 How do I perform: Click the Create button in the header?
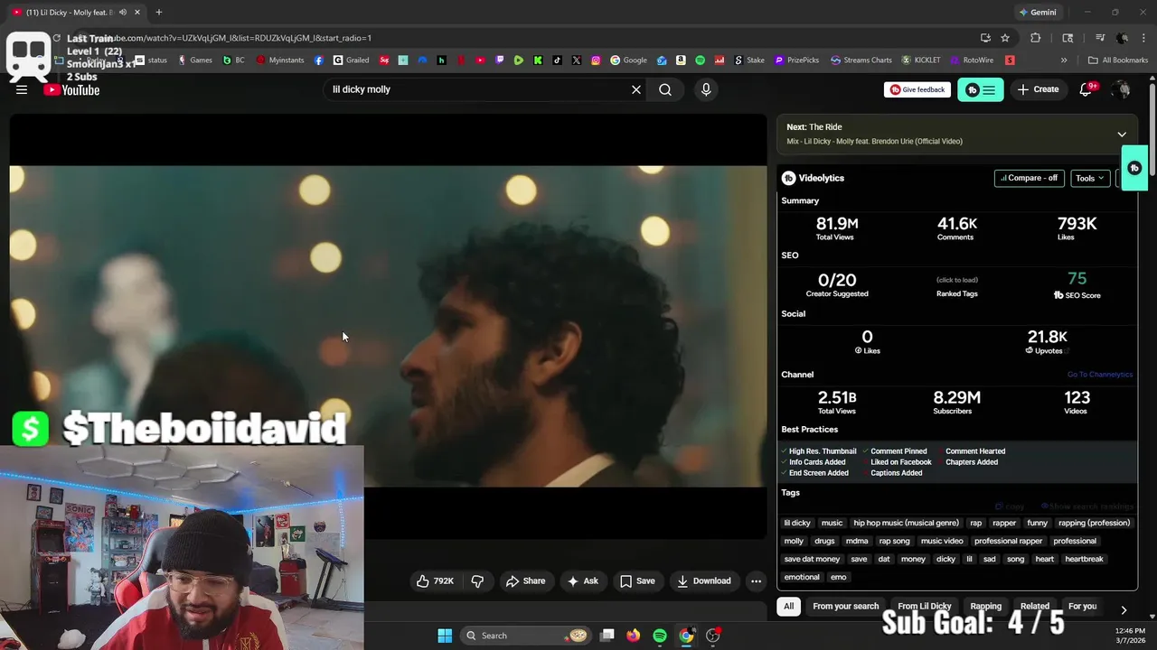(1038, 89)
